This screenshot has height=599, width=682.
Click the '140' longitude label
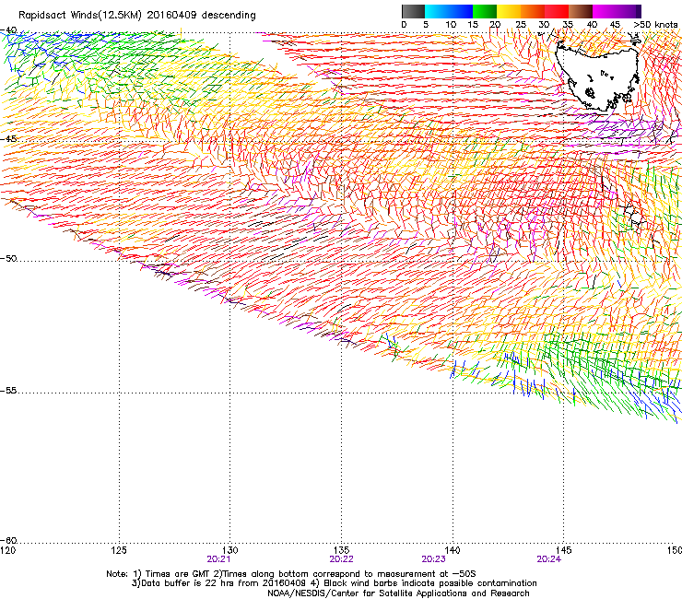[453, 550]
